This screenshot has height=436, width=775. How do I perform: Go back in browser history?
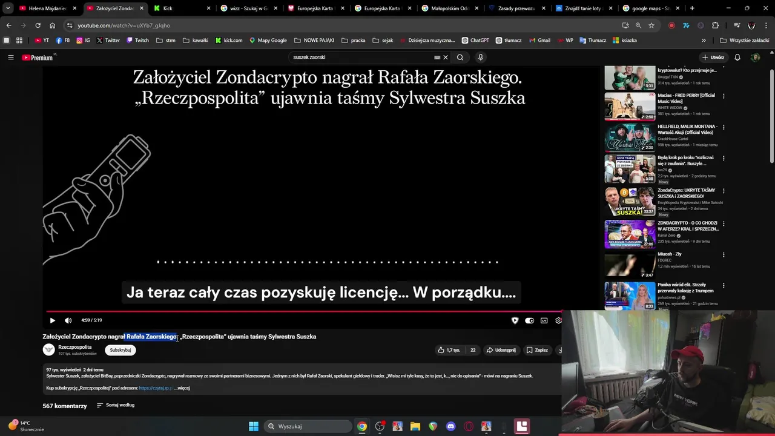pos(8,25)
